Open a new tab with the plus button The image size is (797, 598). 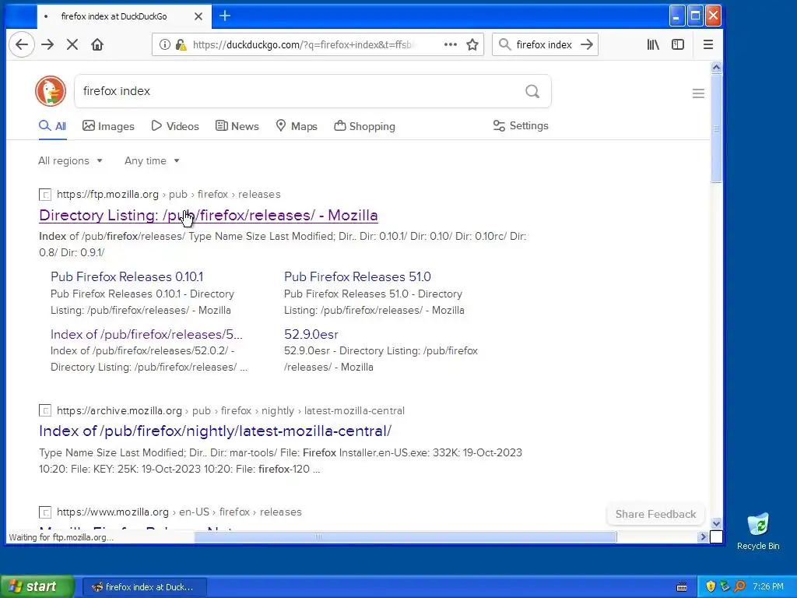[x=225, y=16]
